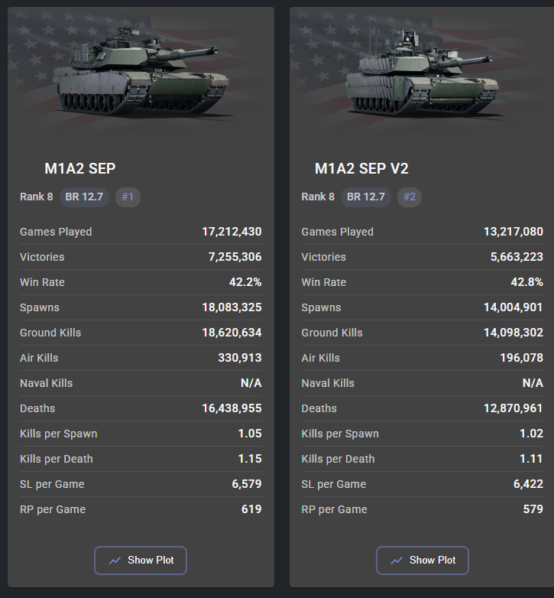Click the M1A2 SEP tank image

click(141, 79)
